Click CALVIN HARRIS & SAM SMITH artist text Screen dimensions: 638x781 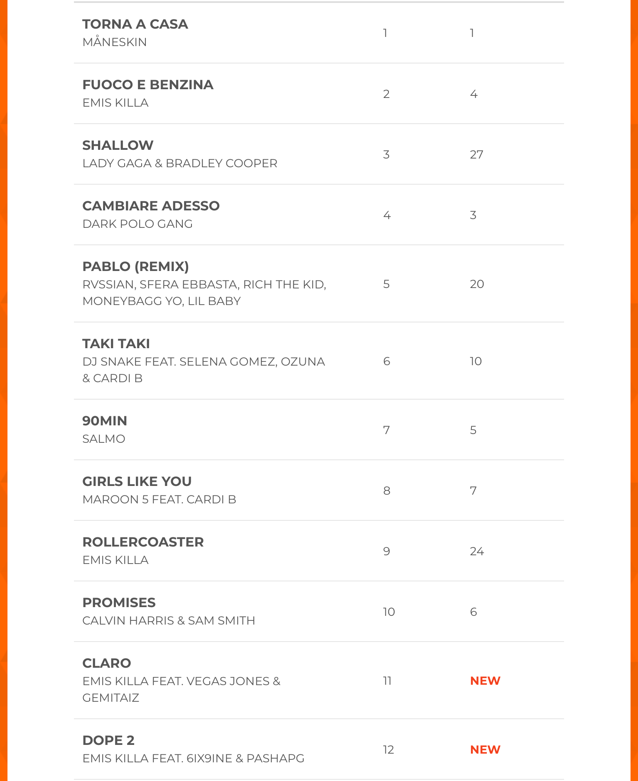(x=169, y=620)
